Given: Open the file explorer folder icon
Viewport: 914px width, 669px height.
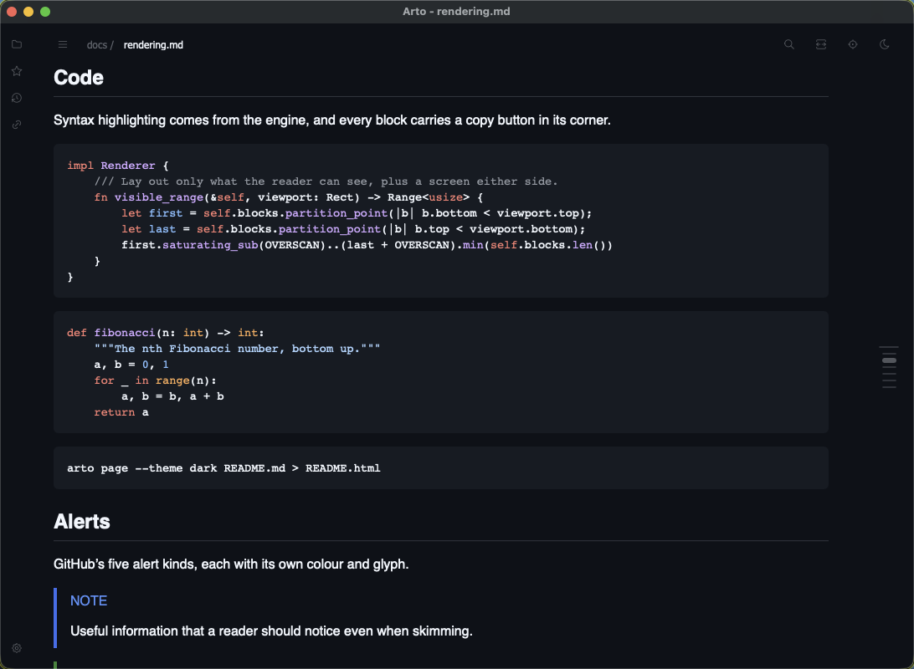Looking at the screenshot, I should (x=17, y=44).
